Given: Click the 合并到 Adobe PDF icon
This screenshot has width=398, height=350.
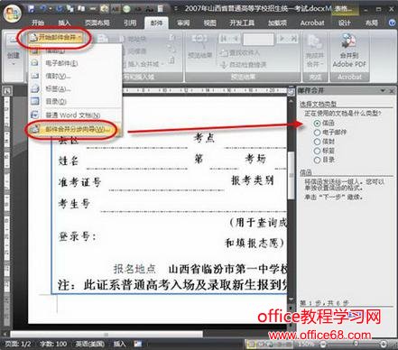Looking at the screenshot, I should (x=349, y=41).
